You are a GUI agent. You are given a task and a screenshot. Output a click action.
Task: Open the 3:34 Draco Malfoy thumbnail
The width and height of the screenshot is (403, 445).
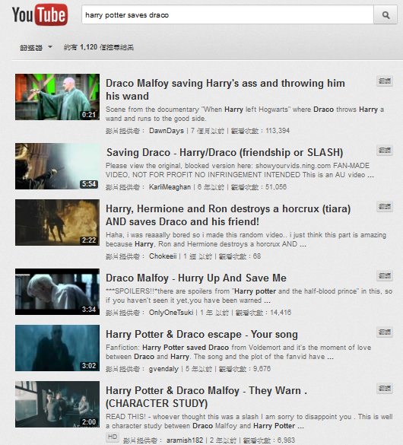point(57,291)
